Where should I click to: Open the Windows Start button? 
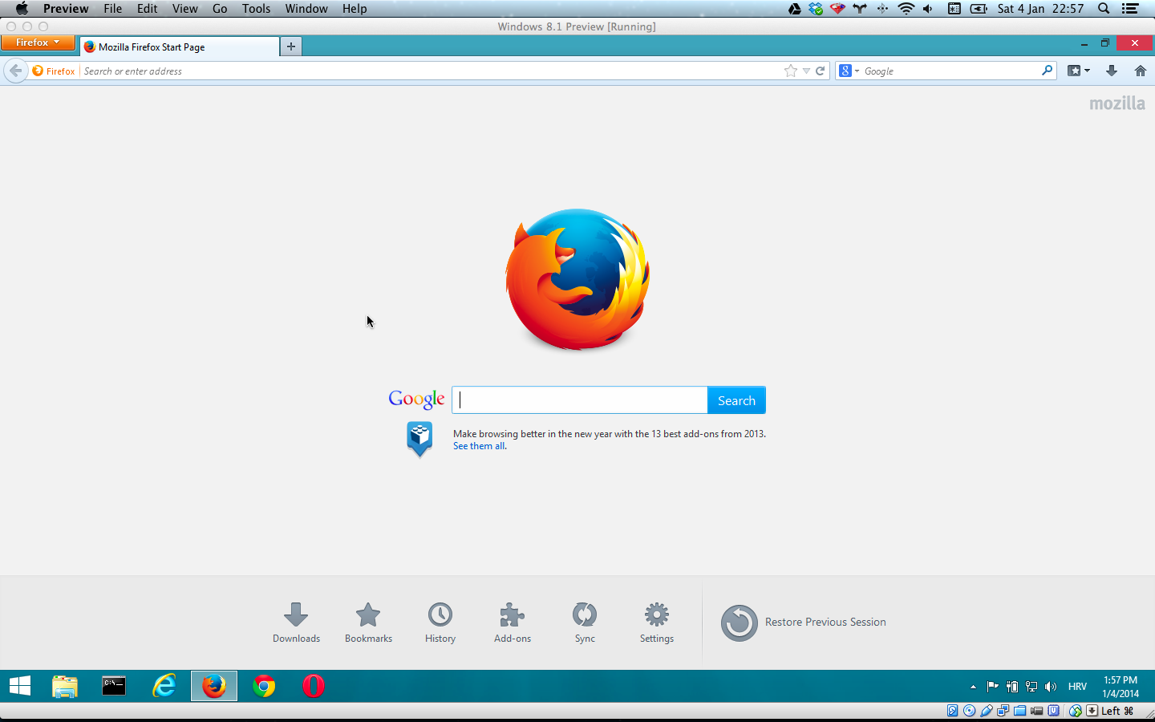tap(20, 686)
